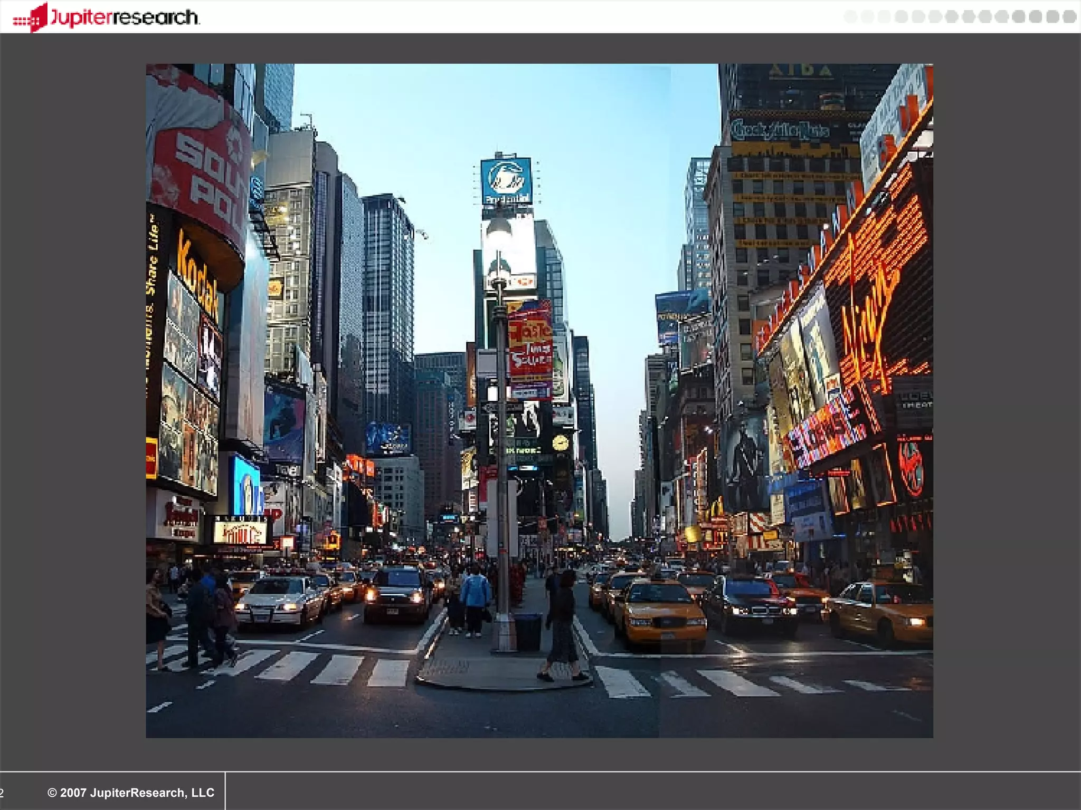Click the lightest dot in header dot row

[851, 17]
